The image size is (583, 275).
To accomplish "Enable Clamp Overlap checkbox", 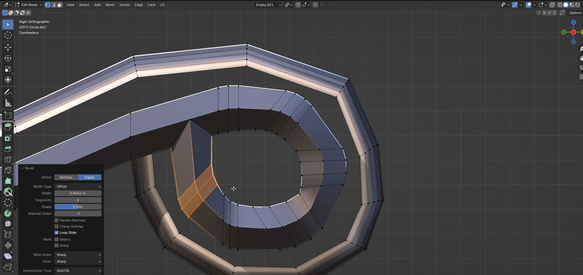I will [x=57, y=226].
